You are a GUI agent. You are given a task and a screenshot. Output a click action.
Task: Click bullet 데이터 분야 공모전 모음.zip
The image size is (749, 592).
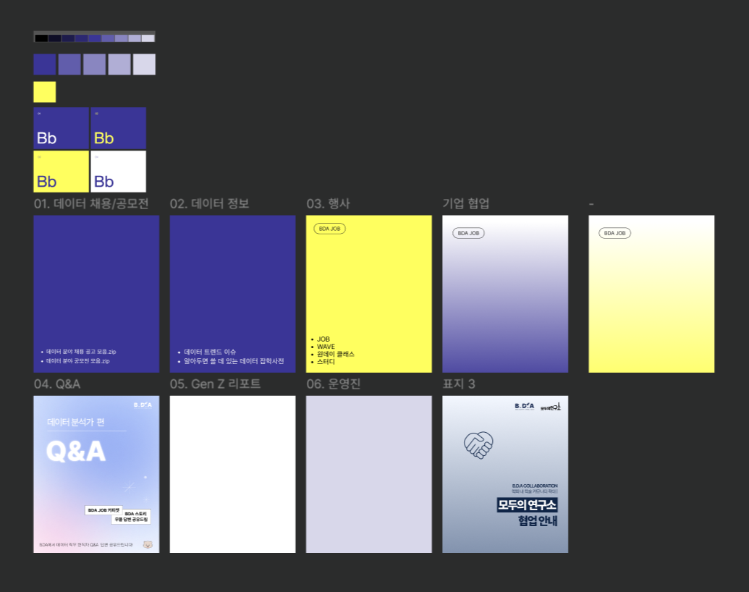pos(77,361)
